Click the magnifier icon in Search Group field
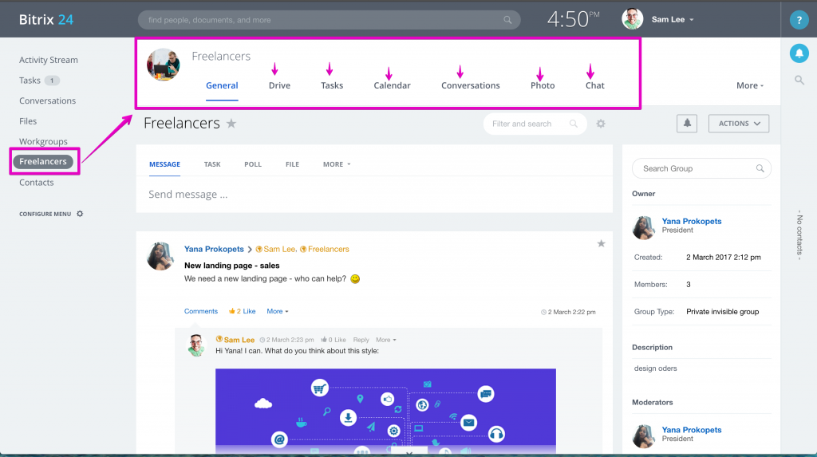 pos(760,168)
